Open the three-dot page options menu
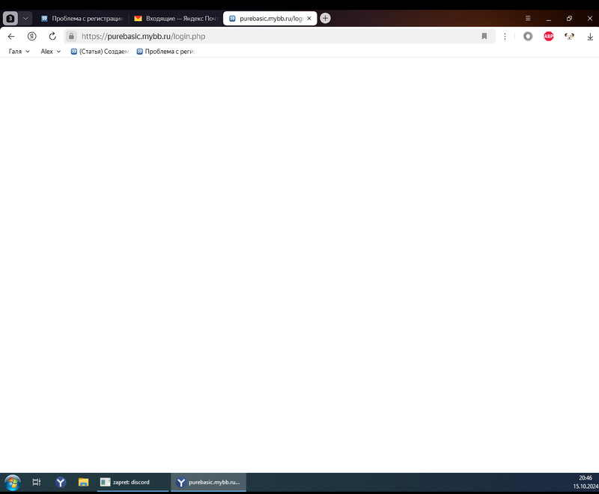 coord(505,36)
